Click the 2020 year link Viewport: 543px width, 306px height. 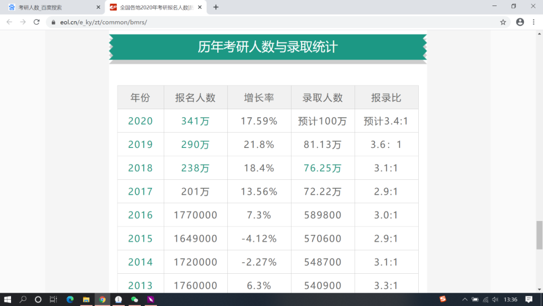[140, 121]
